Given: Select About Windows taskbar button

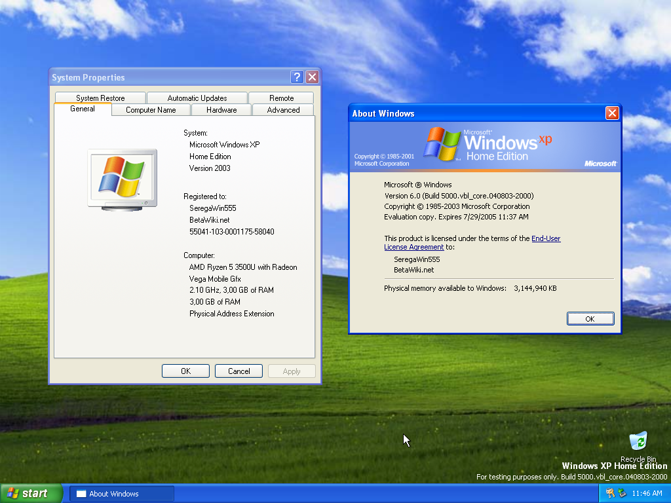Looking at the screenshot, I should coord(121,494).
